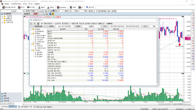Toggle the 시작 start button
The image size is (195, 110).
tap(36, 14)
